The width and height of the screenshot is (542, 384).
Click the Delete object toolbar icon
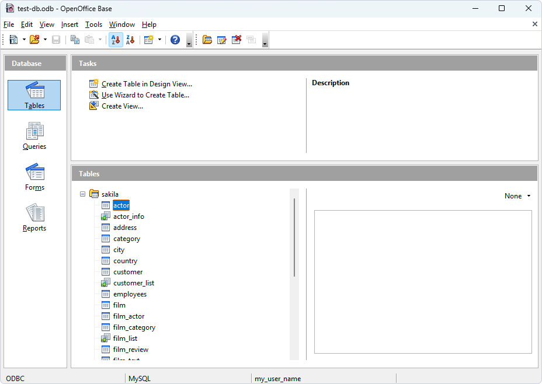coord(236,39)
